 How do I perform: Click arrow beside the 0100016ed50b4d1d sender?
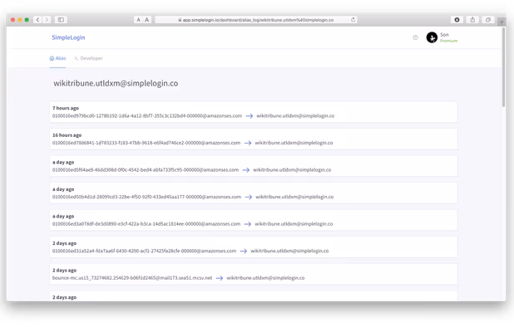tap(249, 197)
